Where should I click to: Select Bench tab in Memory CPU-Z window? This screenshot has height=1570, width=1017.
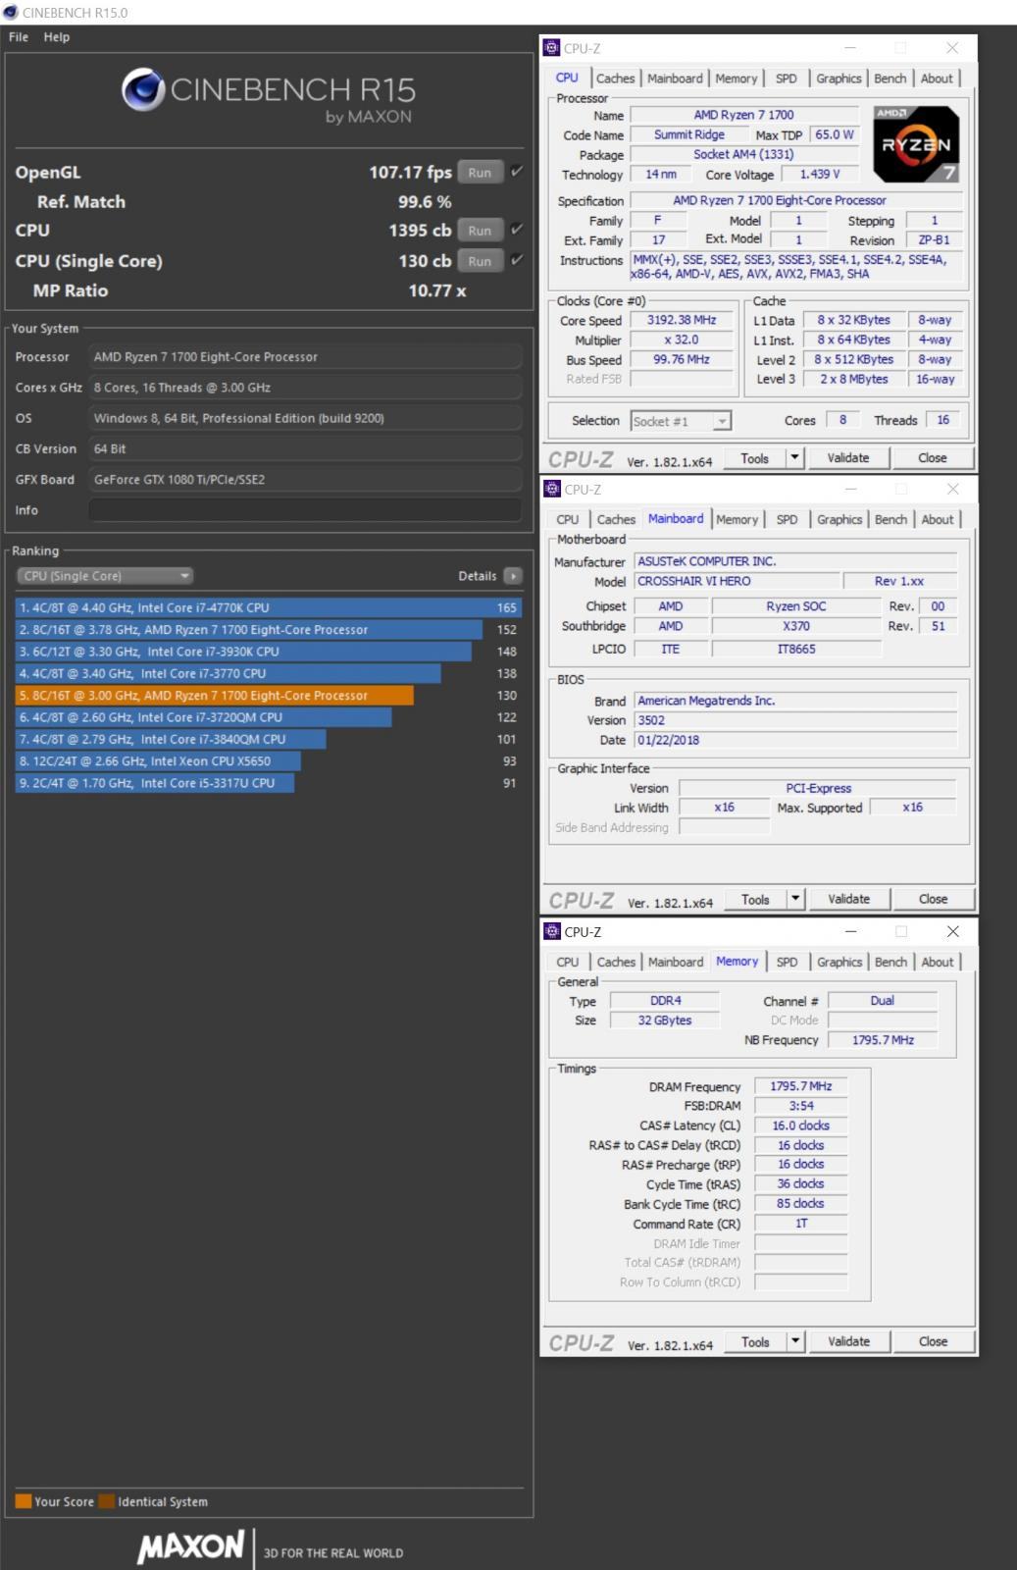tap(890, 963)
